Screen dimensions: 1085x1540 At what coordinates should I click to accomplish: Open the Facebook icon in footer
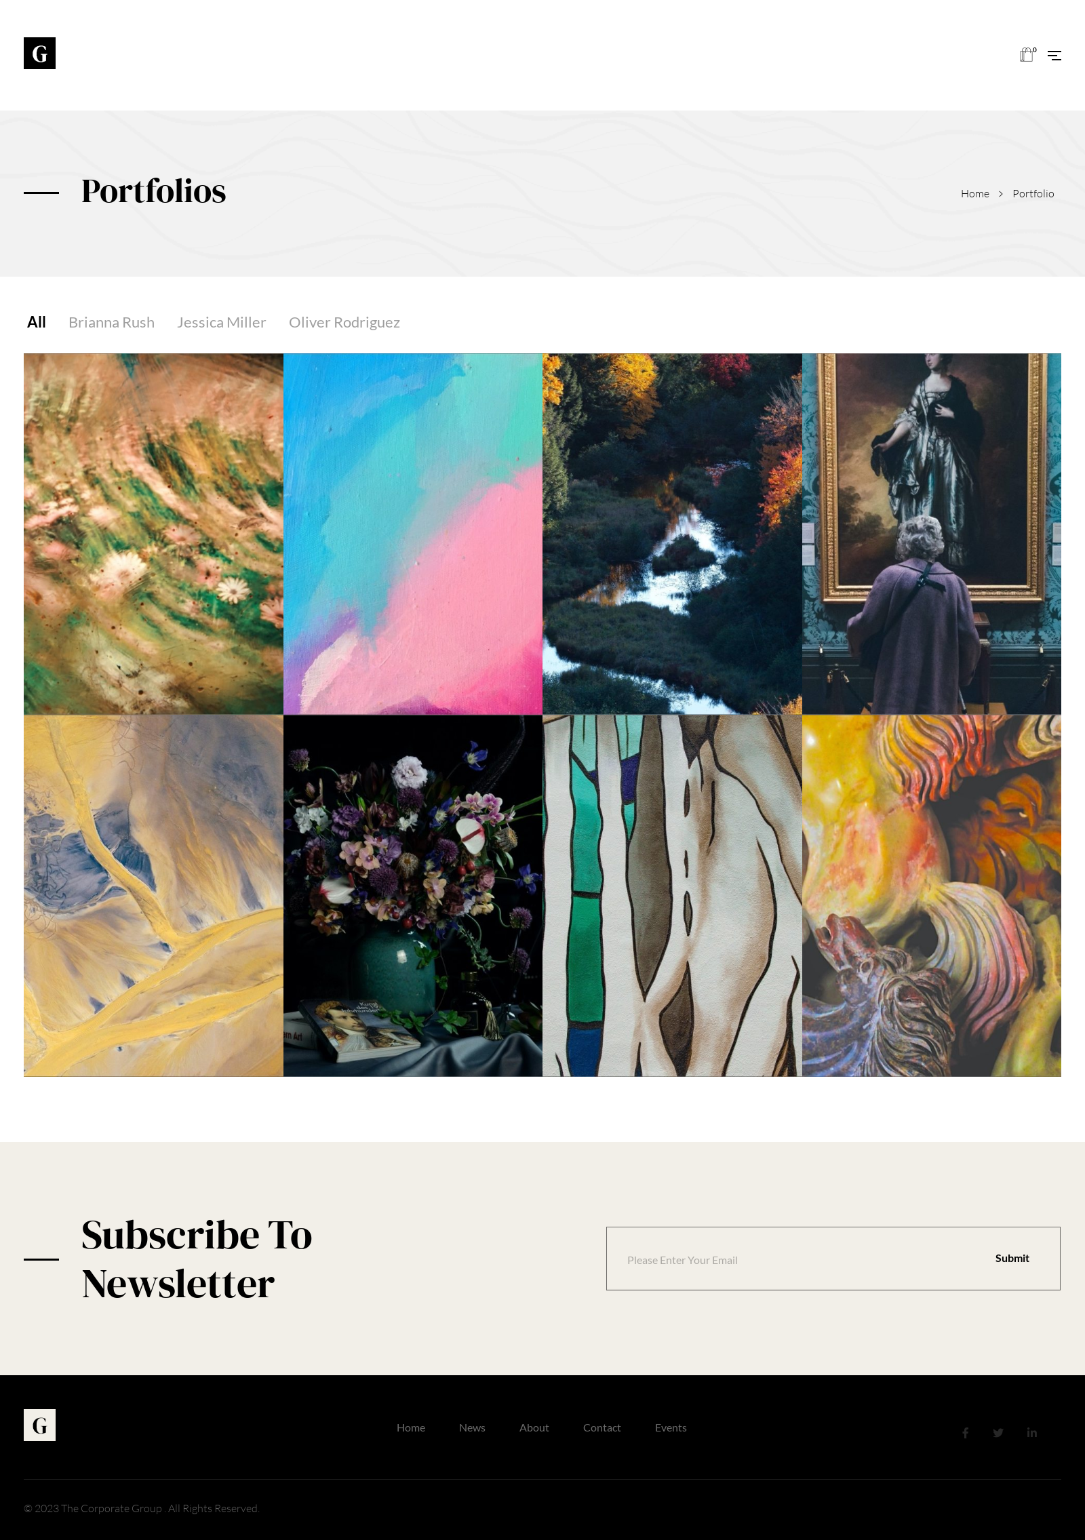[x=965, y=1432]
